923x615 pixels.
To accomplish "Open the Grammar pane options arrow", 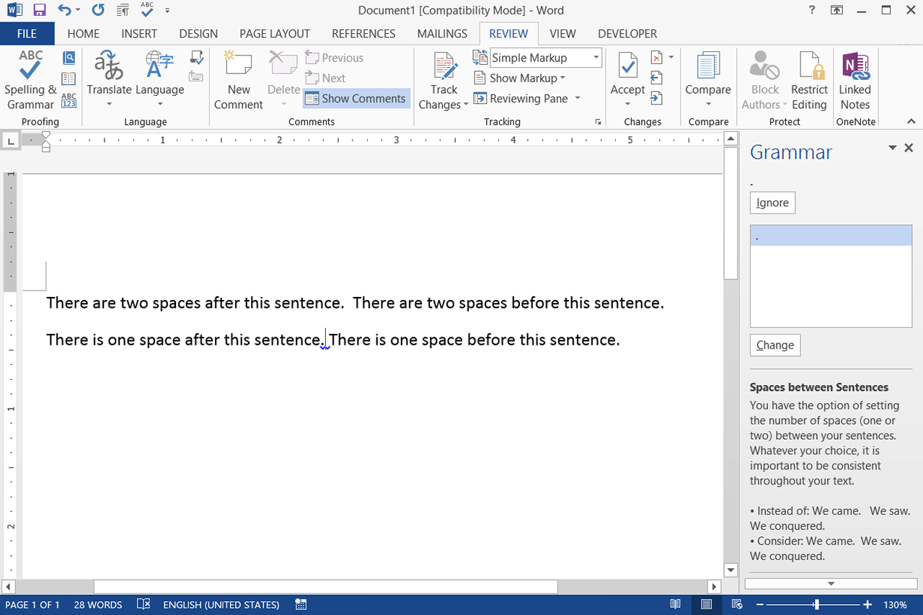I will click(892, 148).
